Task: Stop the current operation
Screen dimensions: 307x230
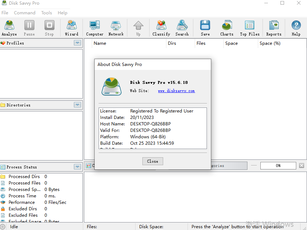Action: pyautogui.click(x=49, y=28)
